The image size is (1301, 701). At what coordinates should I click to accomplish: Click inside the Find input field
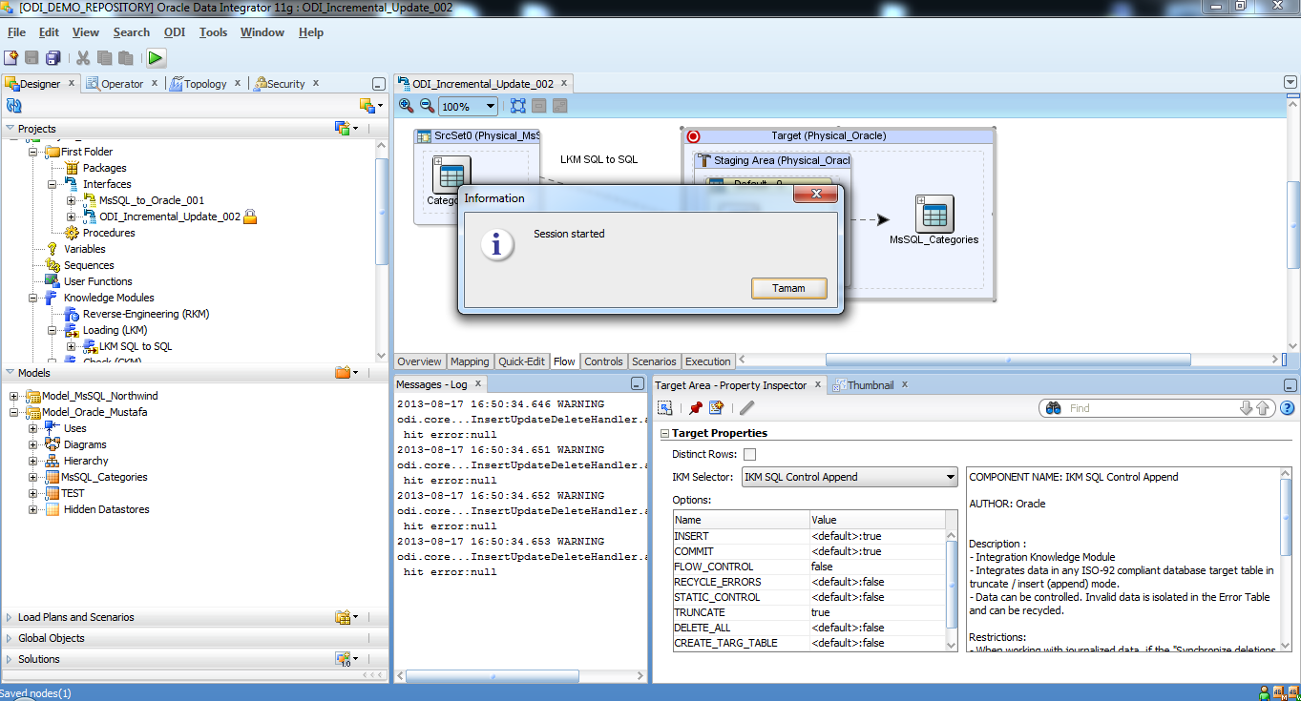(1152, 408)
